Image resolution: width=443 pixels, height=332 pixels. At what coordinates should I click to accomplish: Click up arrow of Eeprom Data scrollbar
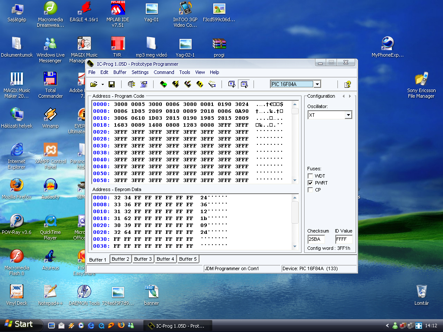click(x=295, y=198)
